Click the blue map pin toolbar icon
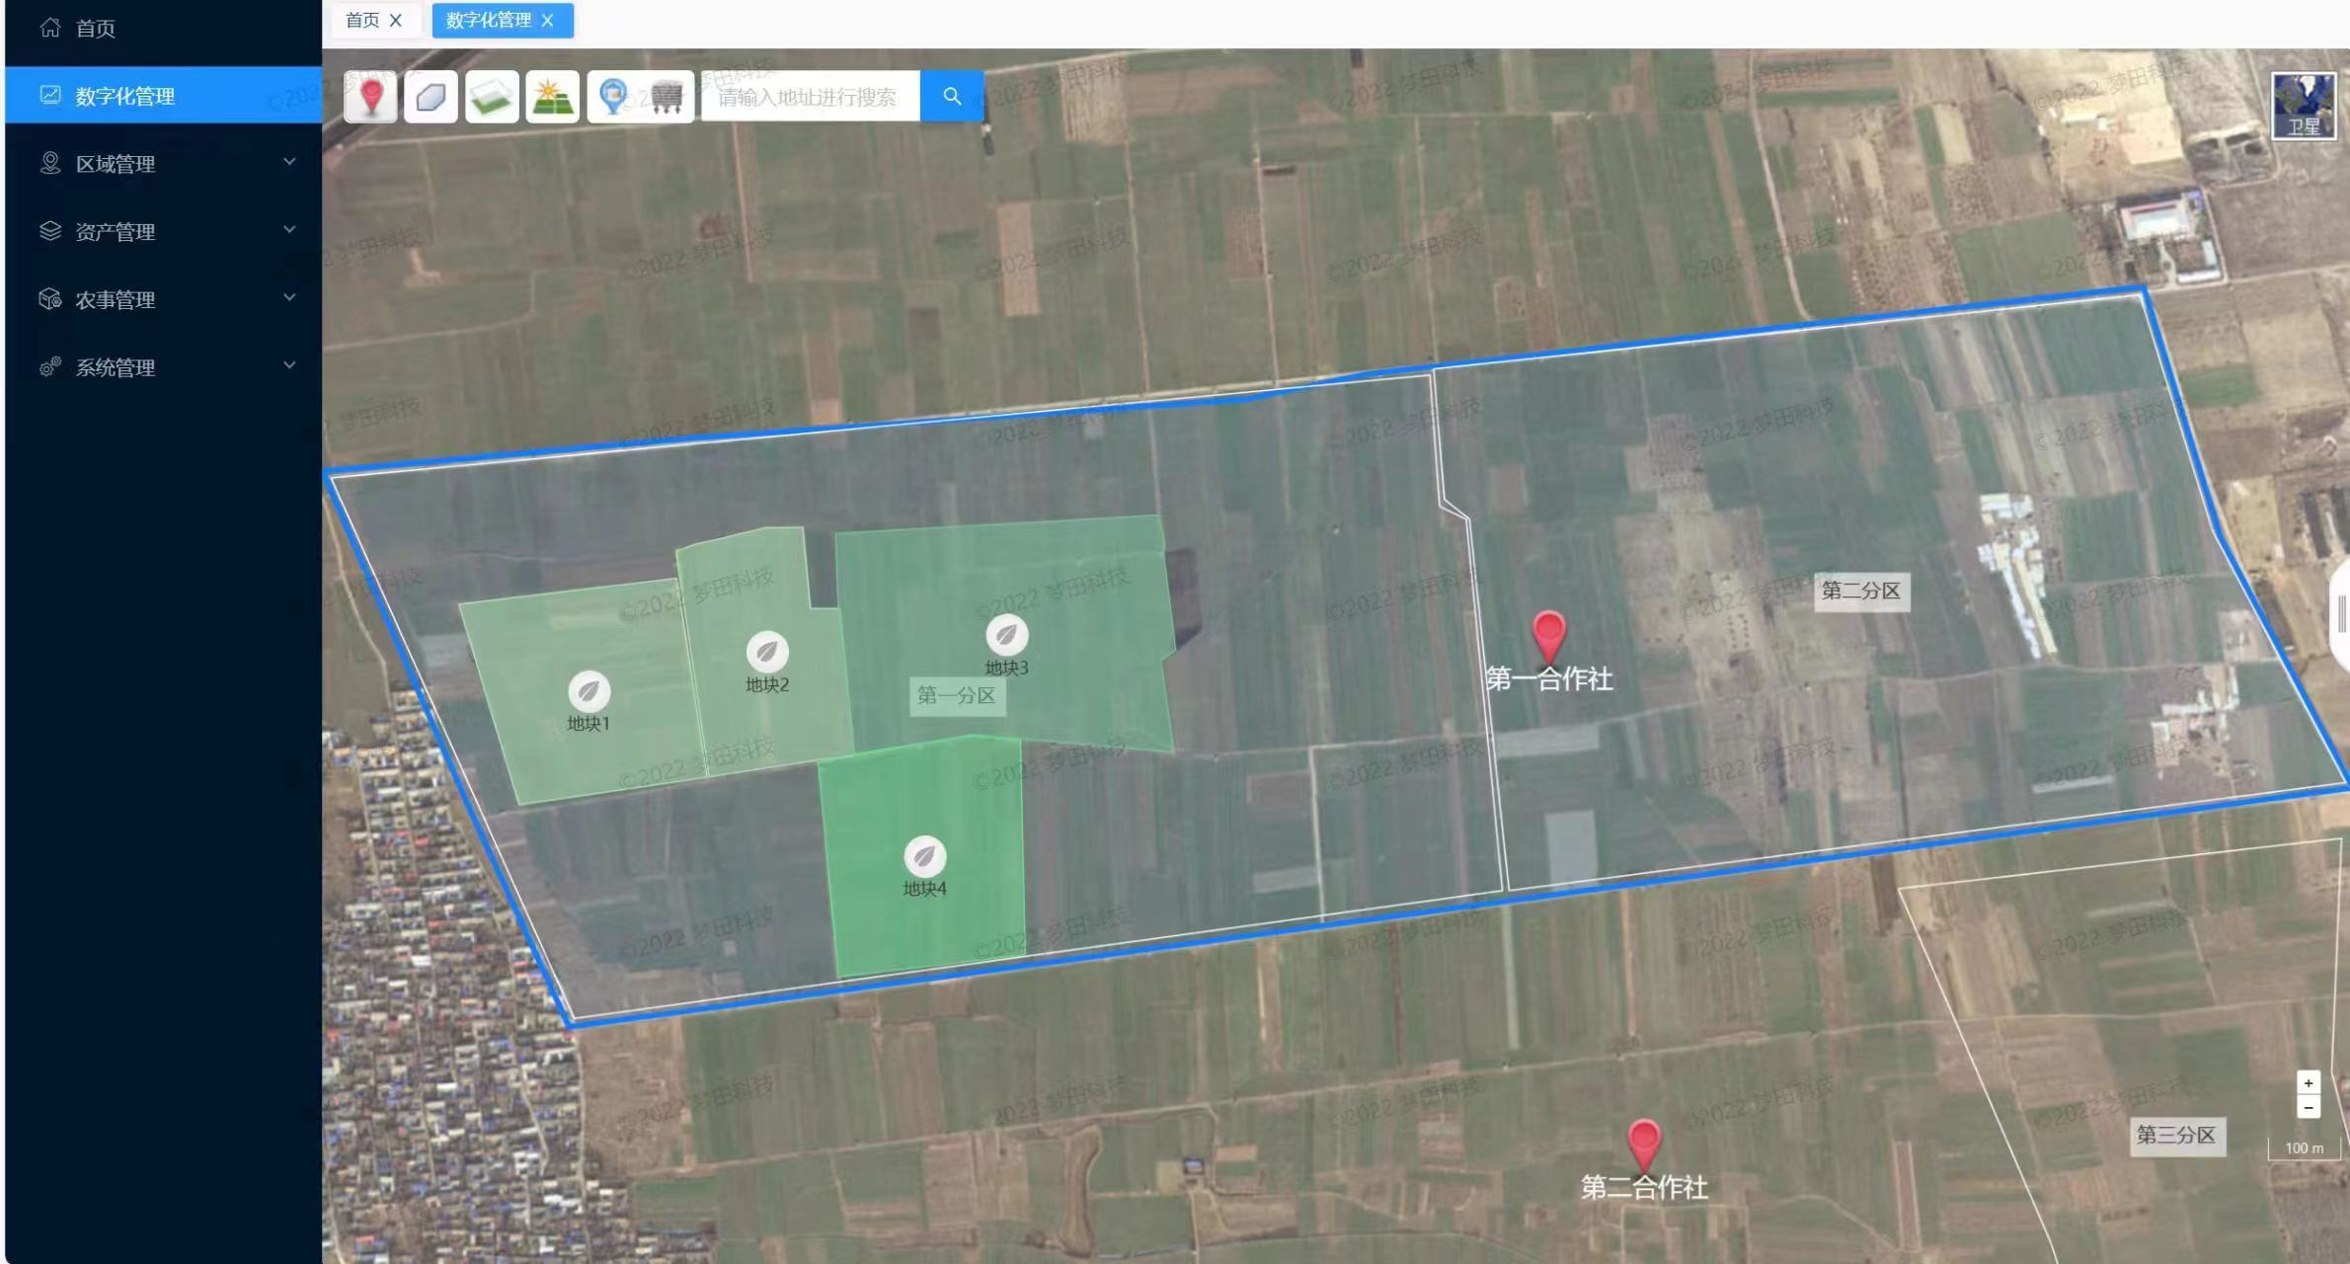This screenshot has width=2350, height=1264. click(614, 97)
